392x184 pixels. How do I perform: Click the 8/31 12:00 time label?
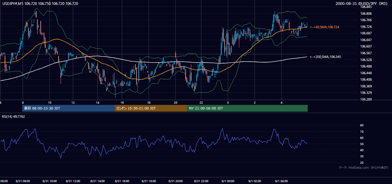pyautogui.click(x=73, y=181)
